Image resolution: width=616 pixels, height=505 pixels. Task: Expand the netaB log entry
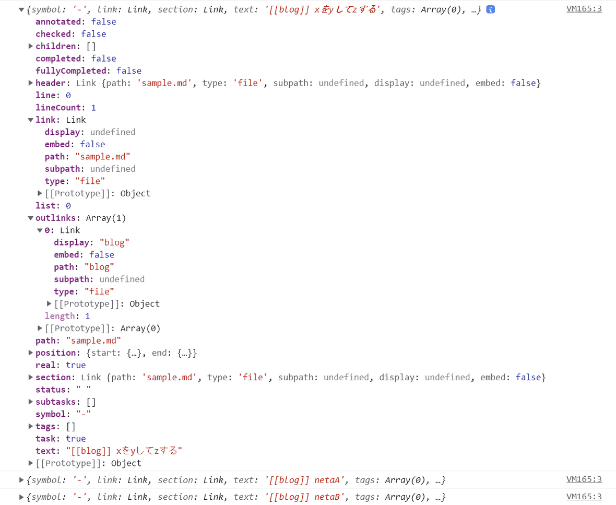pyautogui.click(x=21, y=497)
